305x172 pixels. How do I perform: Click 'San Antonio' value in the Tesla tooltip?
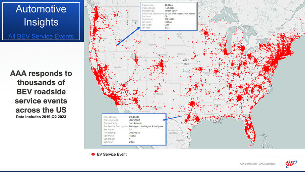coord(136,123)
